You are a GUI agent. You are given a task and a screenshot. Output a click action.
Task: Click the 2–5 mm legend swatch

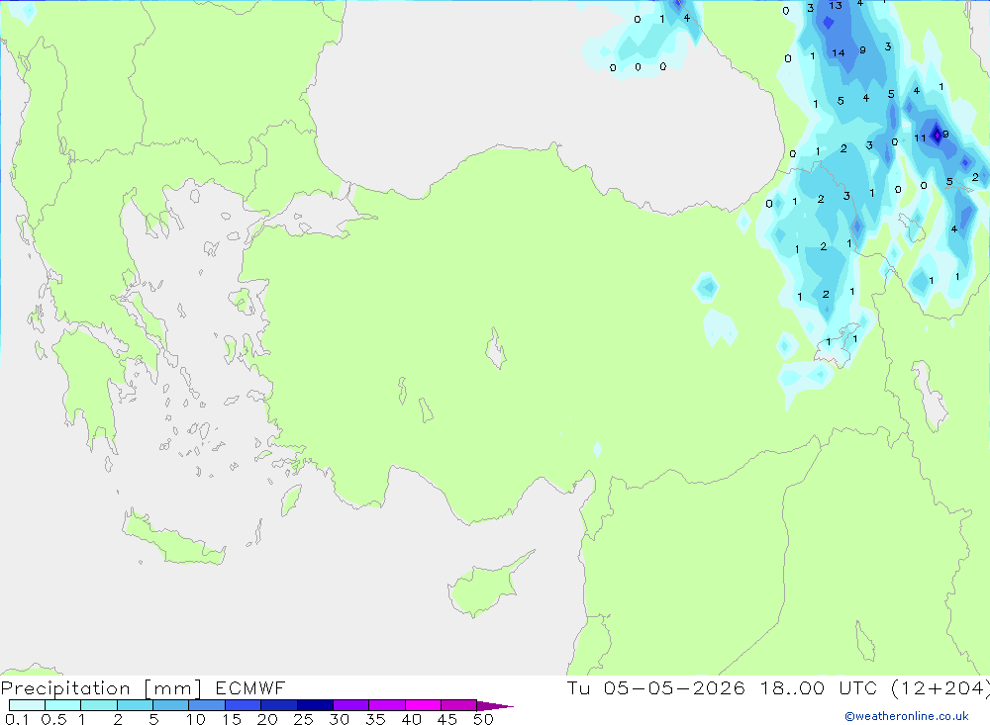(135, 705)
